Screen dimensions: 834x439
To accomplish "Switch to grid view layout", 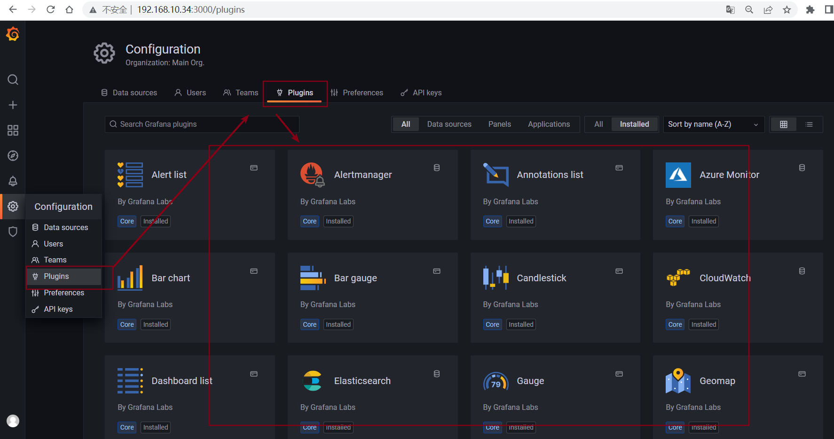I will tap(783, 124).
